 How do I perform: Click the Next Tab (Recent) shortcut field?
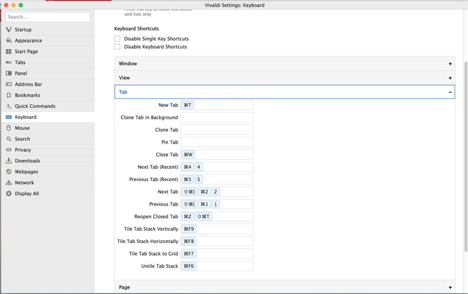click(x=217, y=167)
